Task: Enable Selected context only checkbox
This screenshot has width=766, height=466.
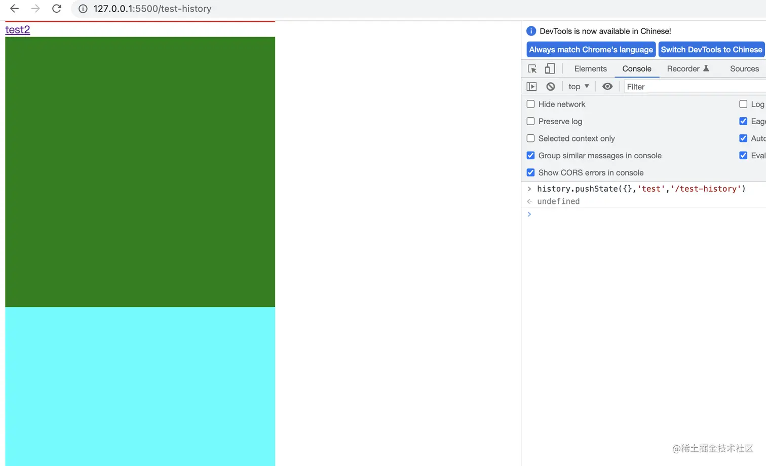Action: tap(530, 138)
